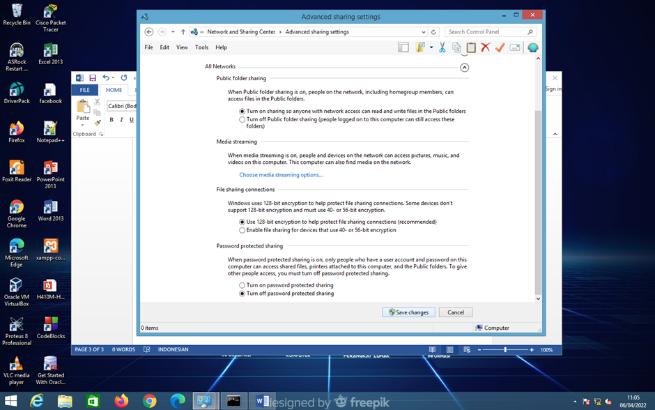Switch Word to Print Layout view
The height and width of the screenshot is (410, 655).
(x=449, y=349)
